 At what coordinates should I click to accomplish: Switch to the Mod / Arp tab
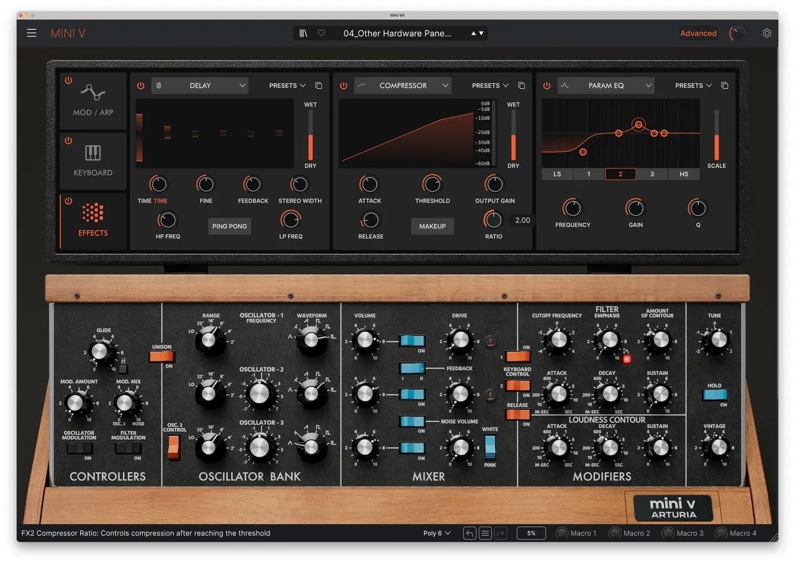(x=93, y=100)
